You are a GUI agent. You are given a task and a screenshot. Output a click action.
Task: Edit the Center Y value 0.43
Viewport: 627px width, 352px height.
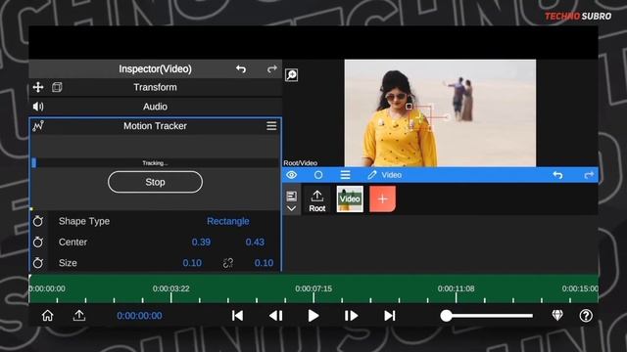point(255,242)
